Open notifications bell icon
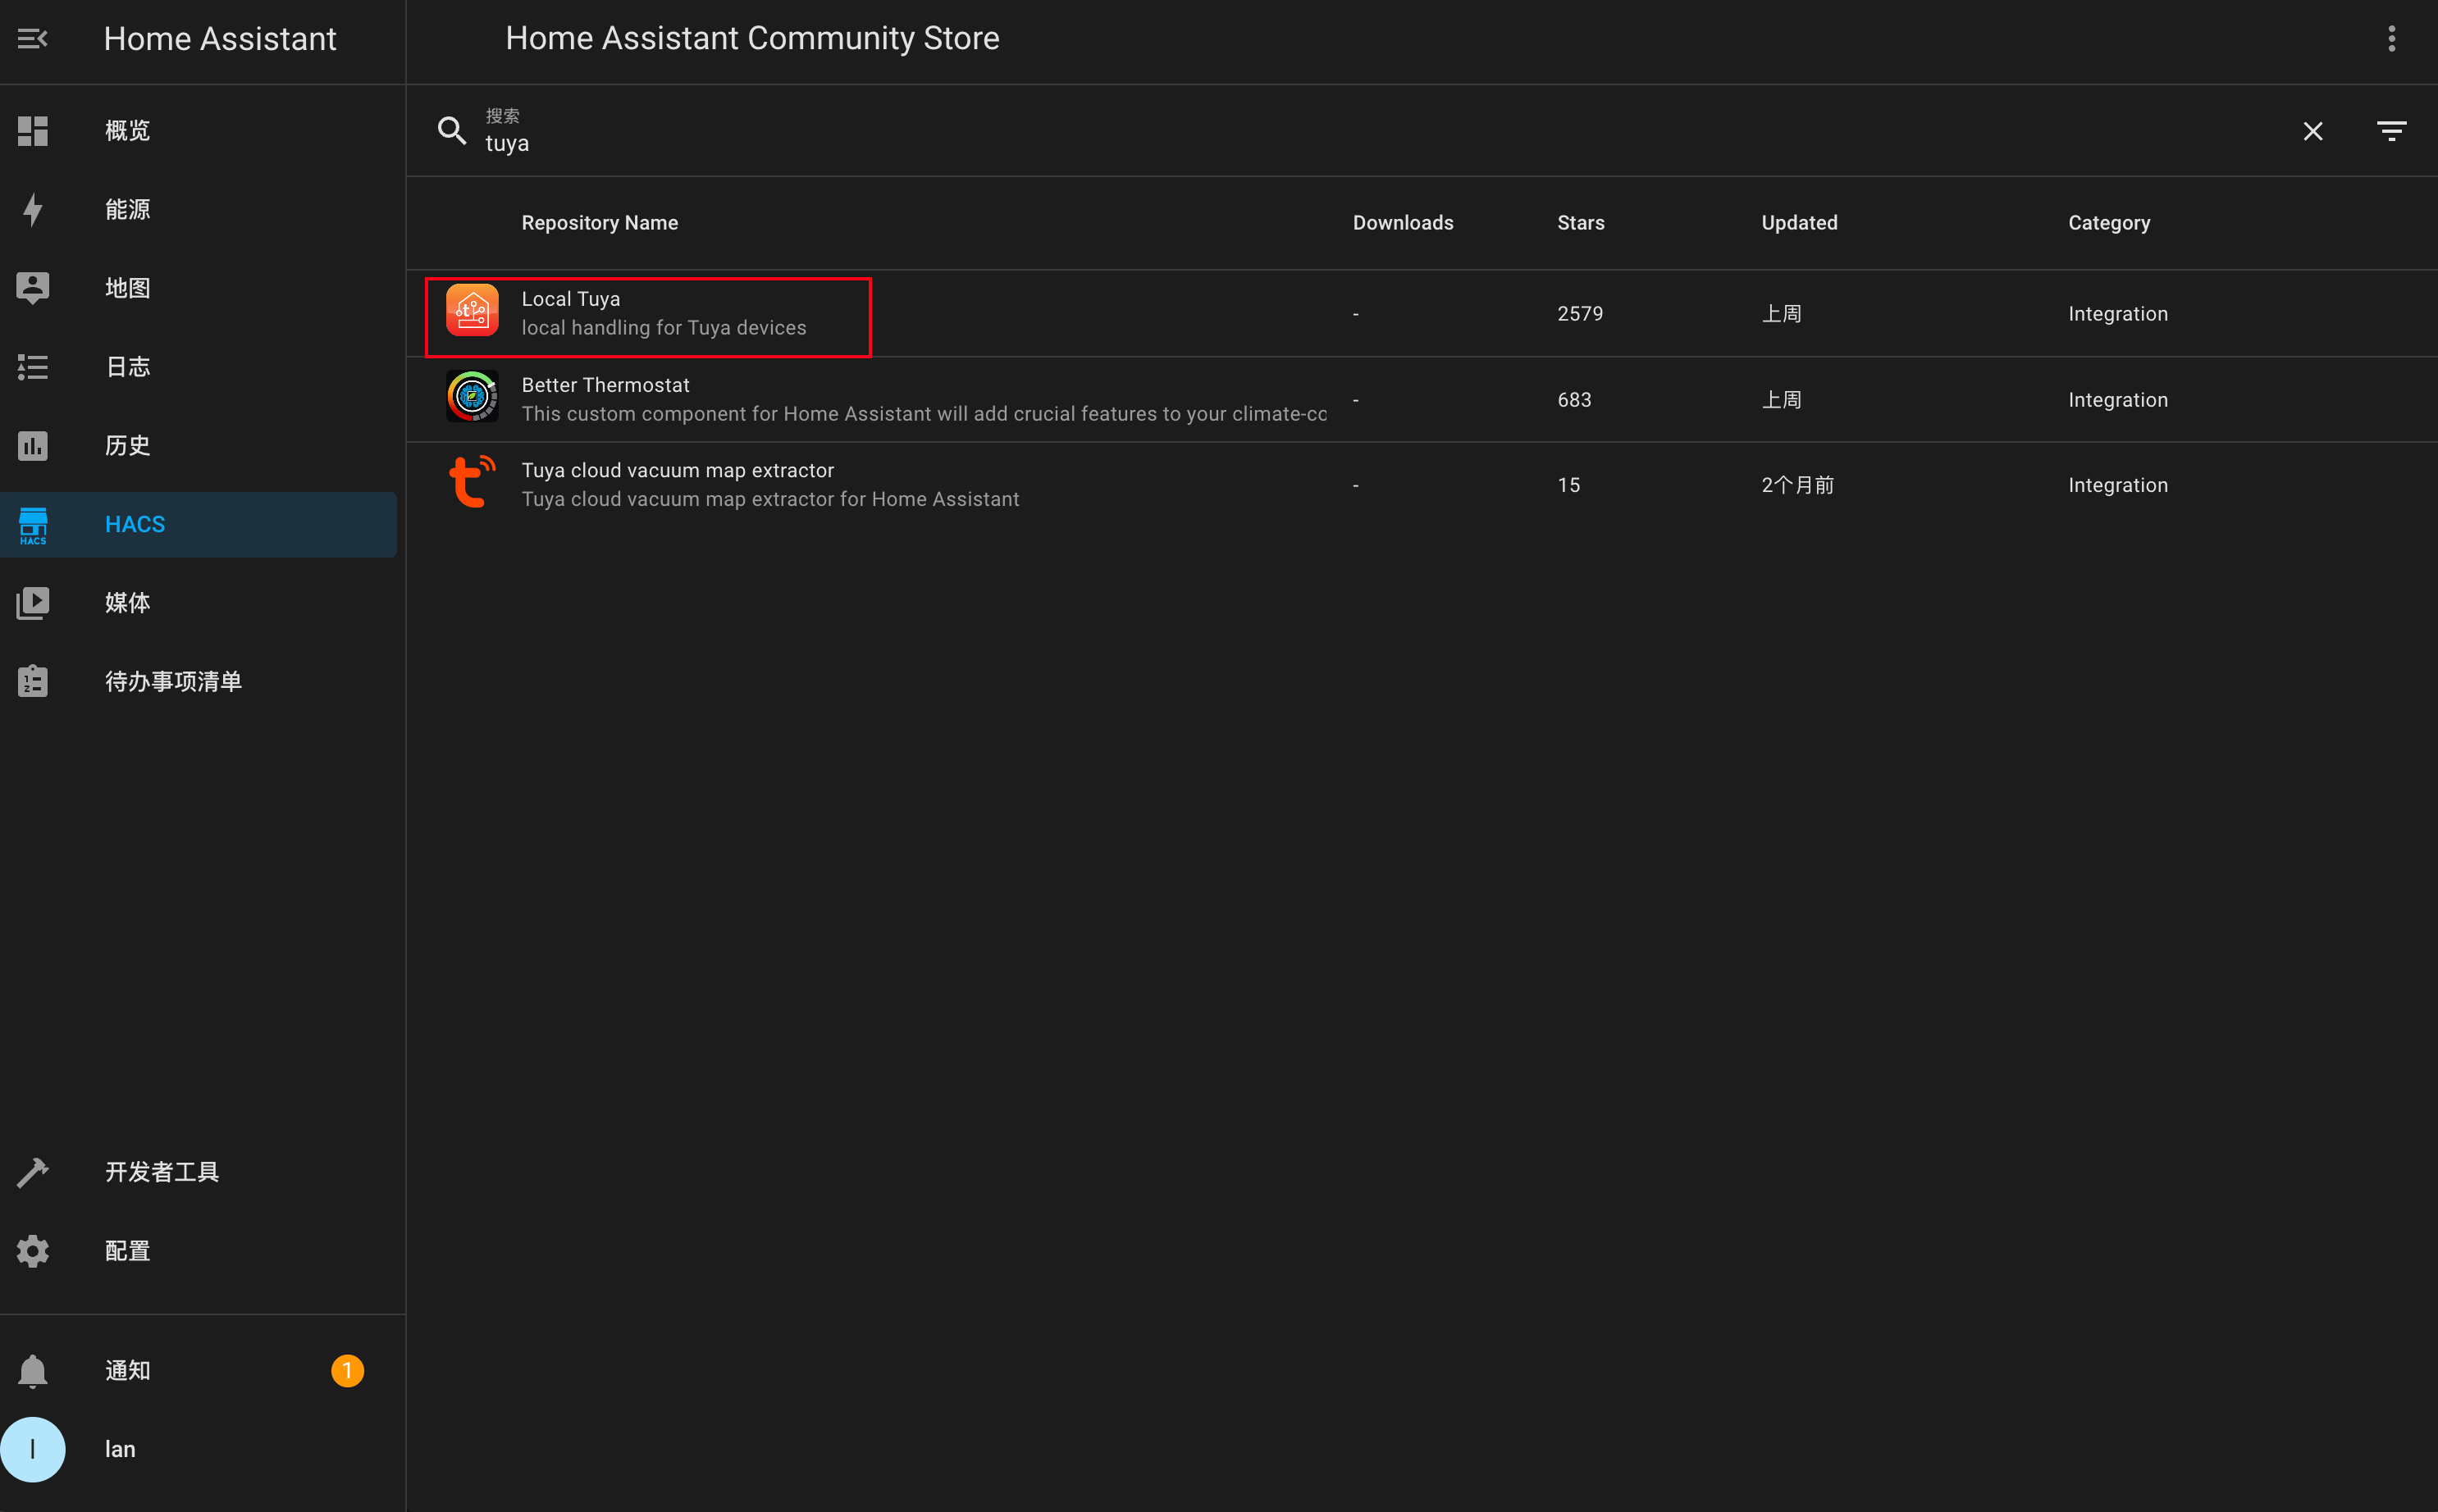2438x1512 pixels. (x=33, y=1370)
